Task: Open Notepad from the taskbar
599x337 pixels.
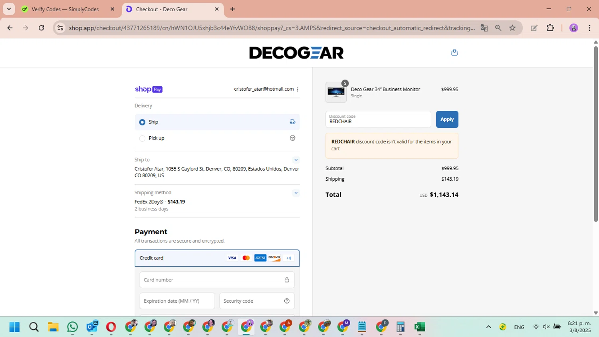Action: [x=362, y=327]
